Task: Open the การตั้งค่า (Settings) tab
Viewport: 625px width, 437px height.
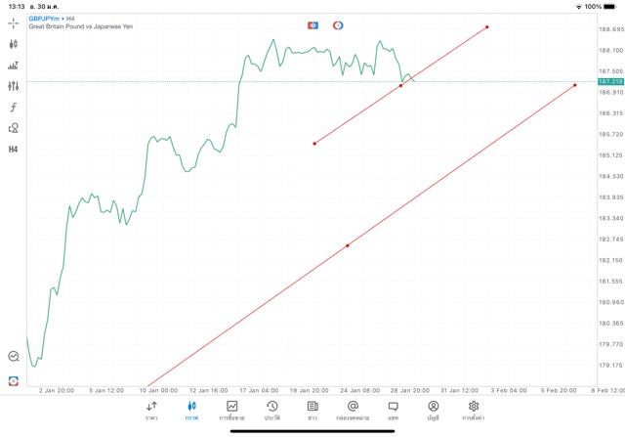Action: coord(473,411)
